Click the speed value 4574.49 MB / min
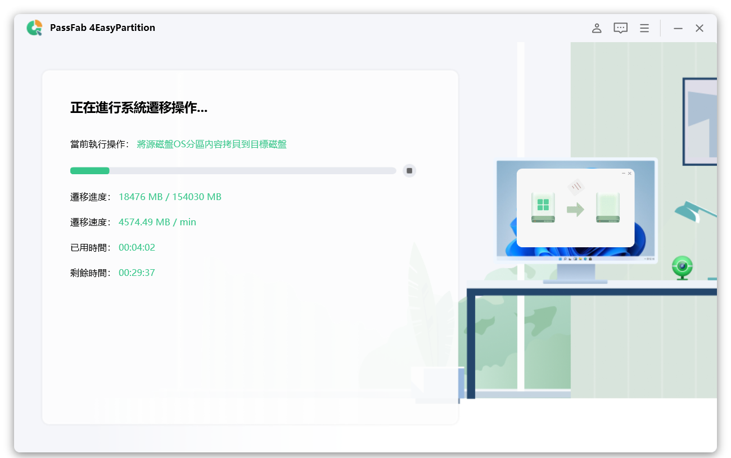The width and height of the screenshot is (731, 458). click(157, 222)
